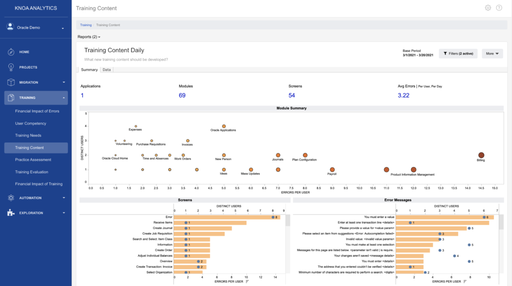Screen dimensions: 512x286
Task: Select the Mass Updates bubble
Action: click(251, 169)
